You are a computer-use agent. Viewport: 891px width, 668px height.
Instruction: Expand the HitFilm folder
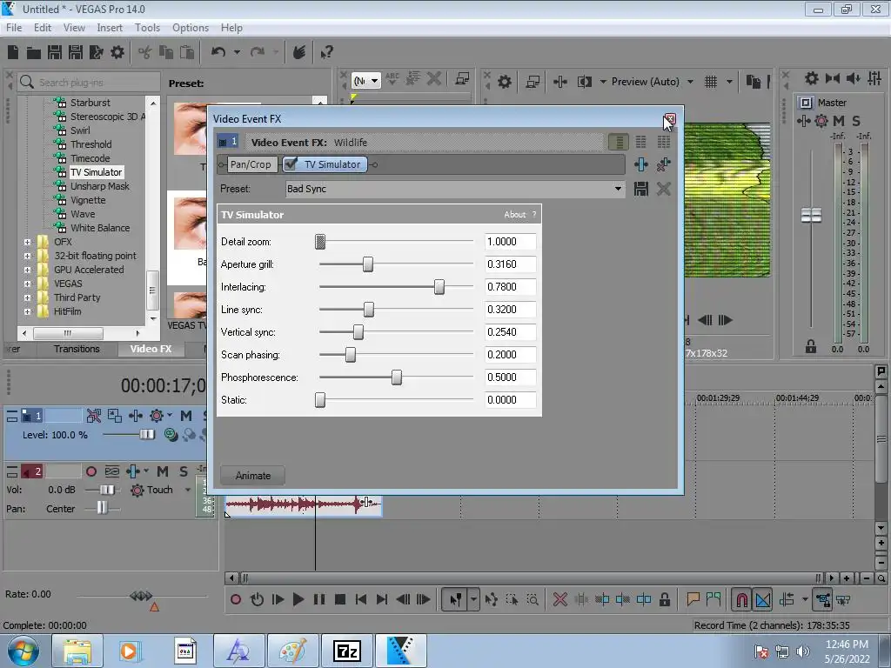(x=27, y=312)
